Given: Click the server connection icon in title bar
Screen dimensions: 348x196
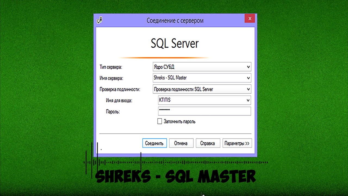Looking at the screenshot, I should point(100,20).
